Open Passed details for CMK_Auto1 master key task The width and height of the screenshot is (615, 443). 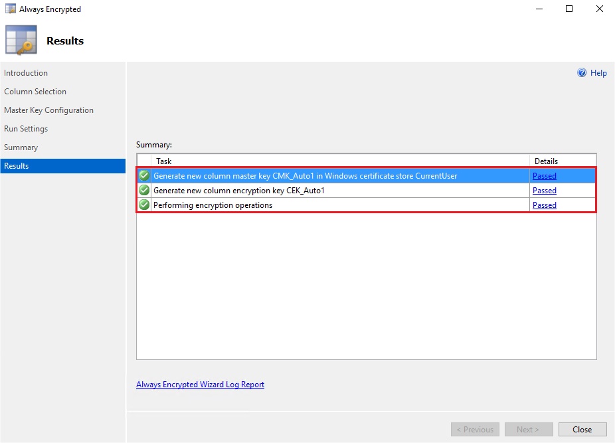545,176
